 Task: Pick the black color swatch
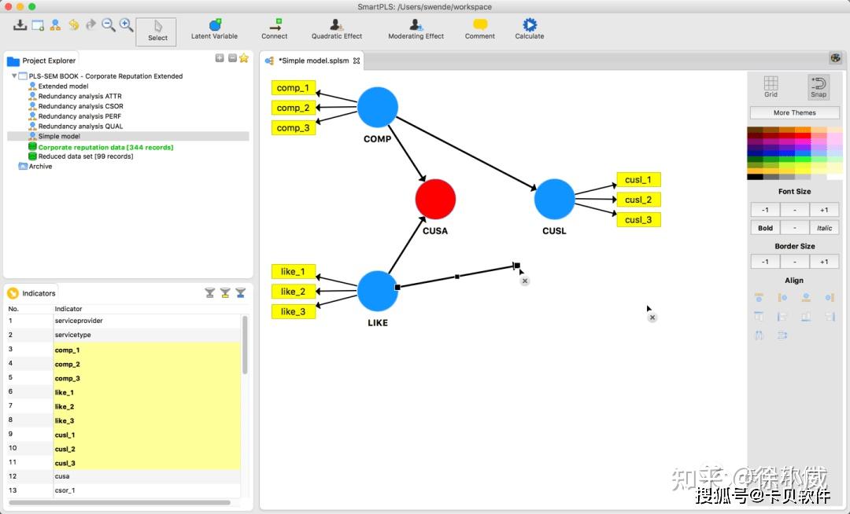coord(755,177)
